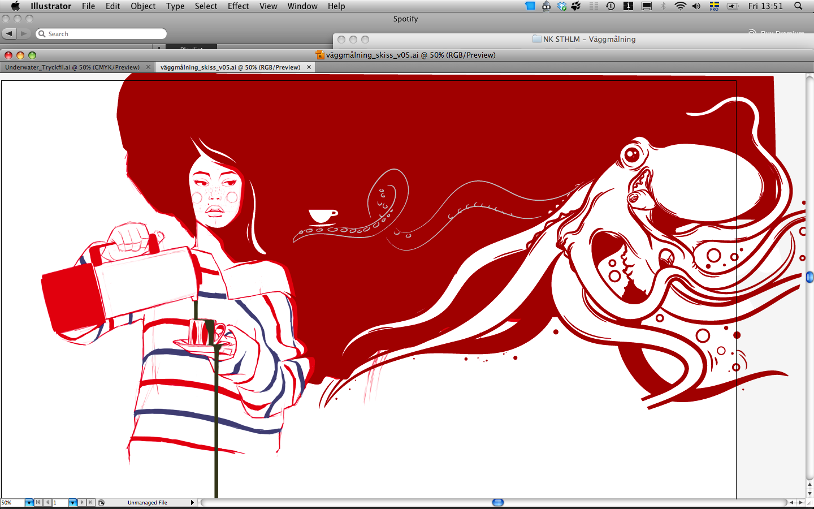This screenshot has width=814, height=509.
Task: Open the Select menu
Action: coord(206,6)
